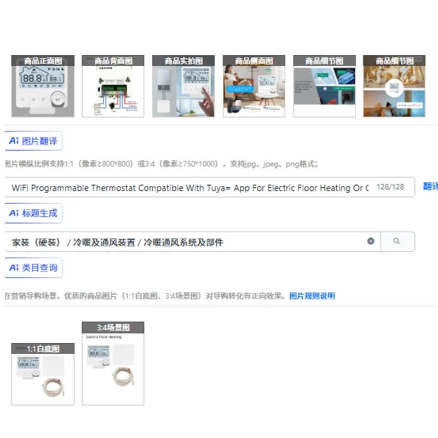
Task: Select the 商品实拍图 thumbnail
Action: [x=183, y=86]
